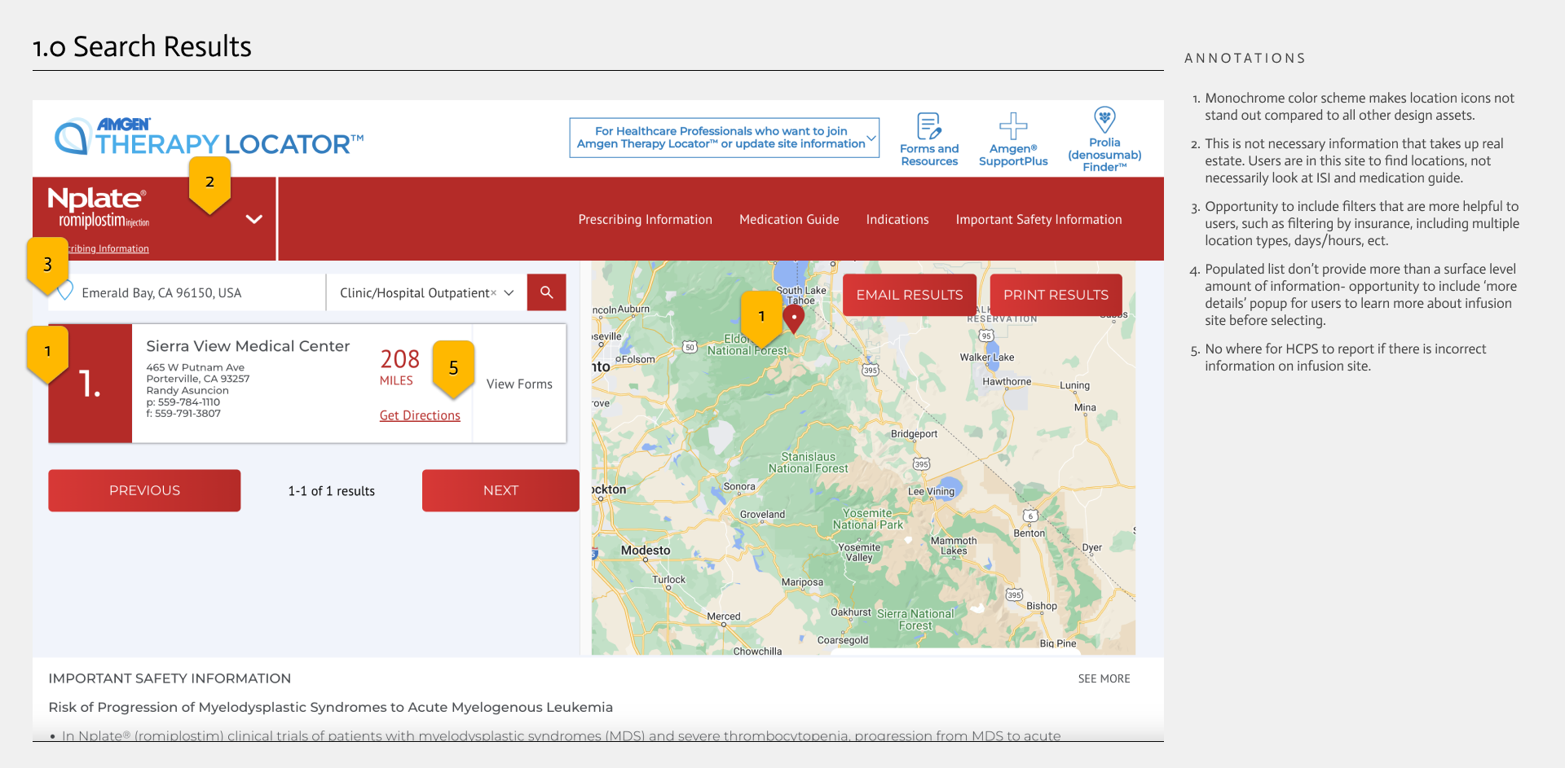Click the search magnifier button
1565x768 pixels.
546,292
